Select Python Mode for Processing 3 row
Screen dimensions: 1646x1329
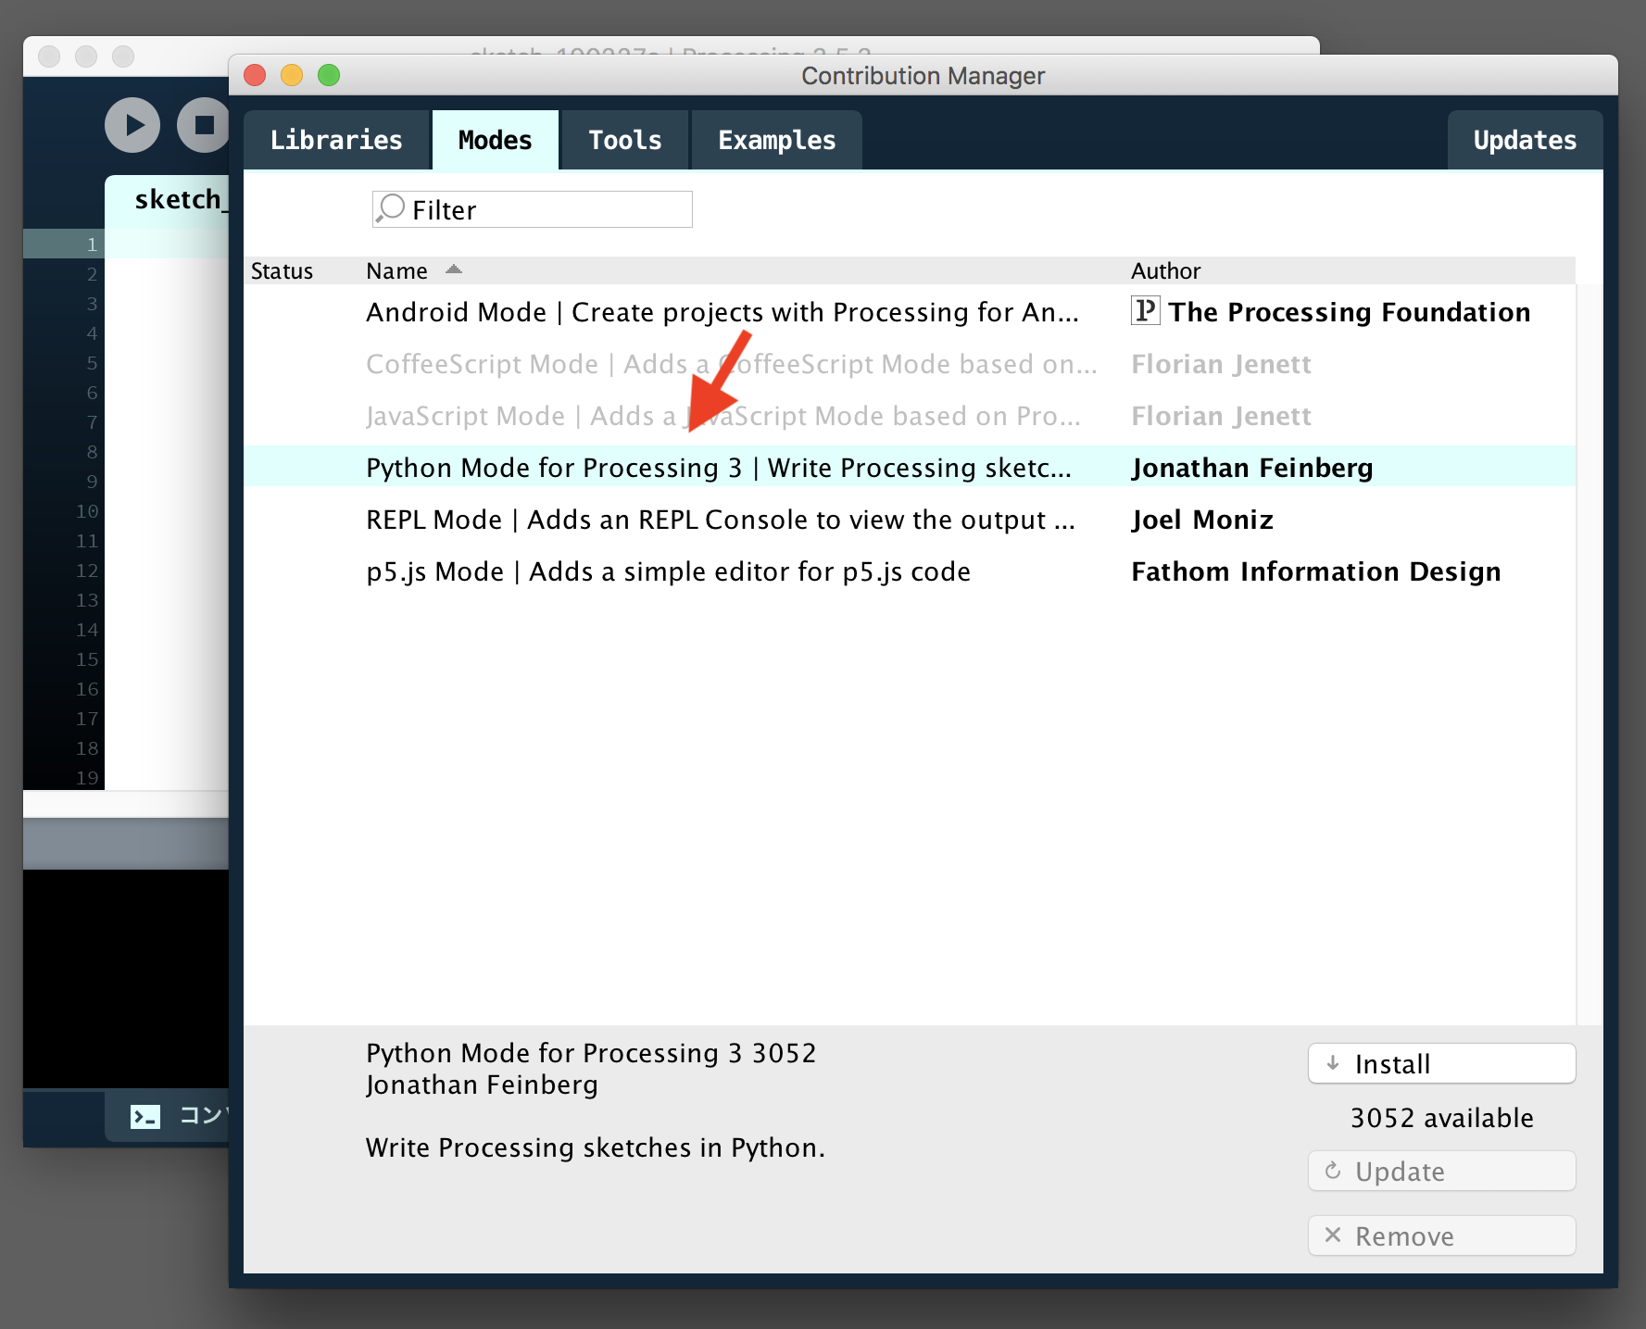pyautogui.click(x=910, y=467)
